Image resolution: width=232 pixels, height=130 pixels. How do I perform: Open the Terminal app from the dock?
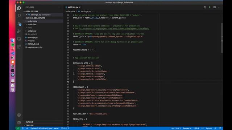(x=13, y=71)
